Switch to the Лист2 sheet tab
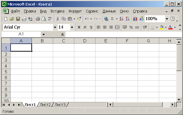 45,105
